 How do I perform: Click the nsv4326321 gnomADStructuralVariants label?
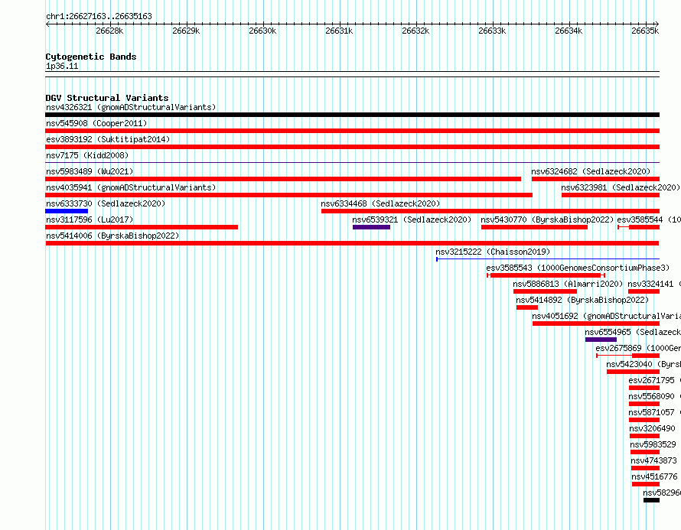click(131, 107)
